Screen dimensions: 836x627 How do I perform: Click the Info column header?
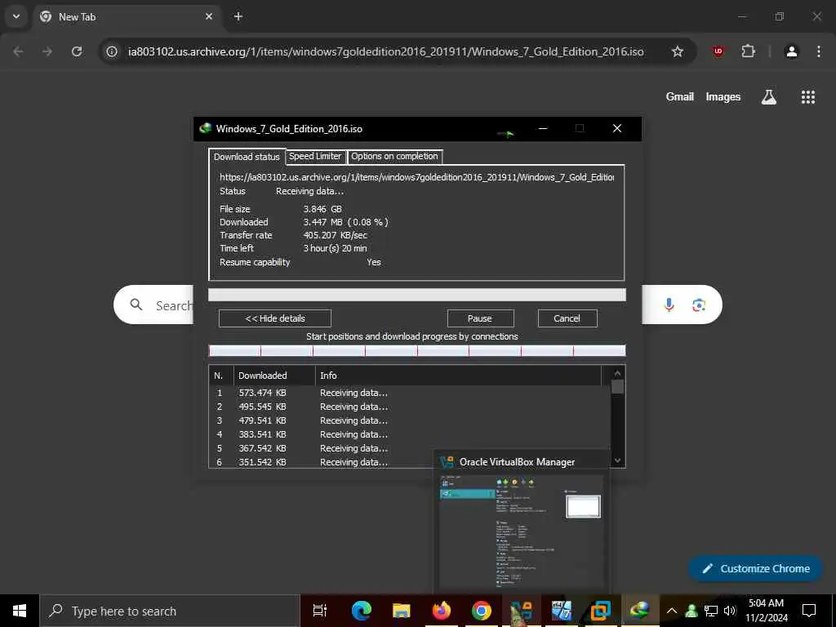click(458, 376)
